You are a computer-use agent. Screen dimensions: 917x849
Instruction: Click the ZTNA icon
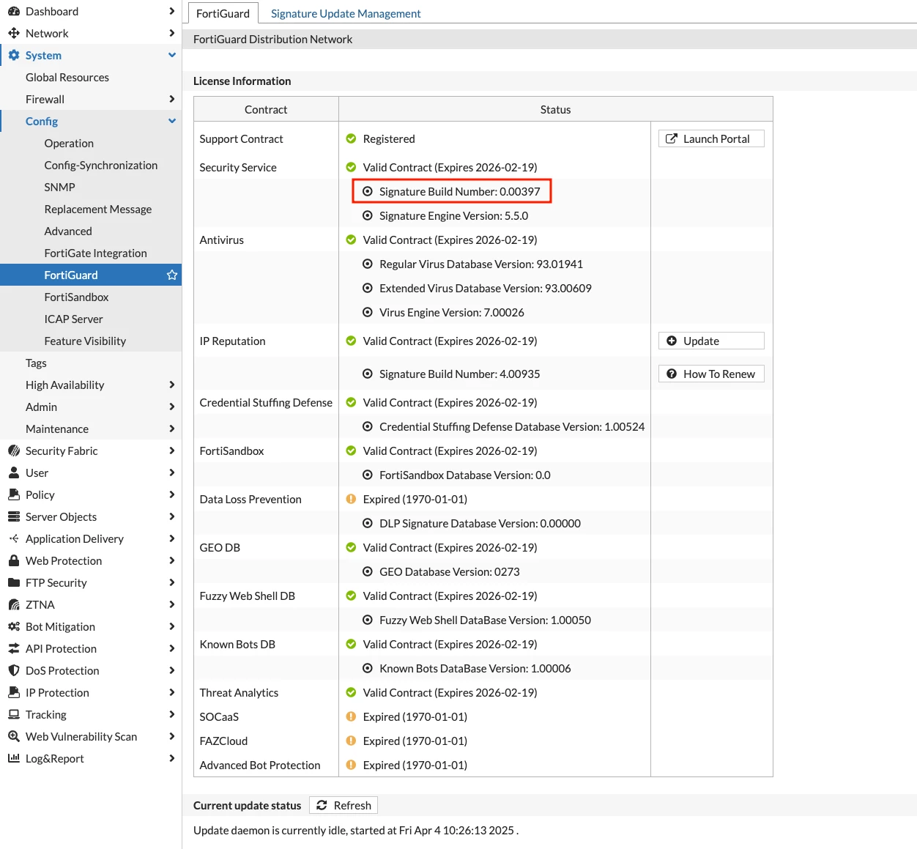tap(14, 604)
